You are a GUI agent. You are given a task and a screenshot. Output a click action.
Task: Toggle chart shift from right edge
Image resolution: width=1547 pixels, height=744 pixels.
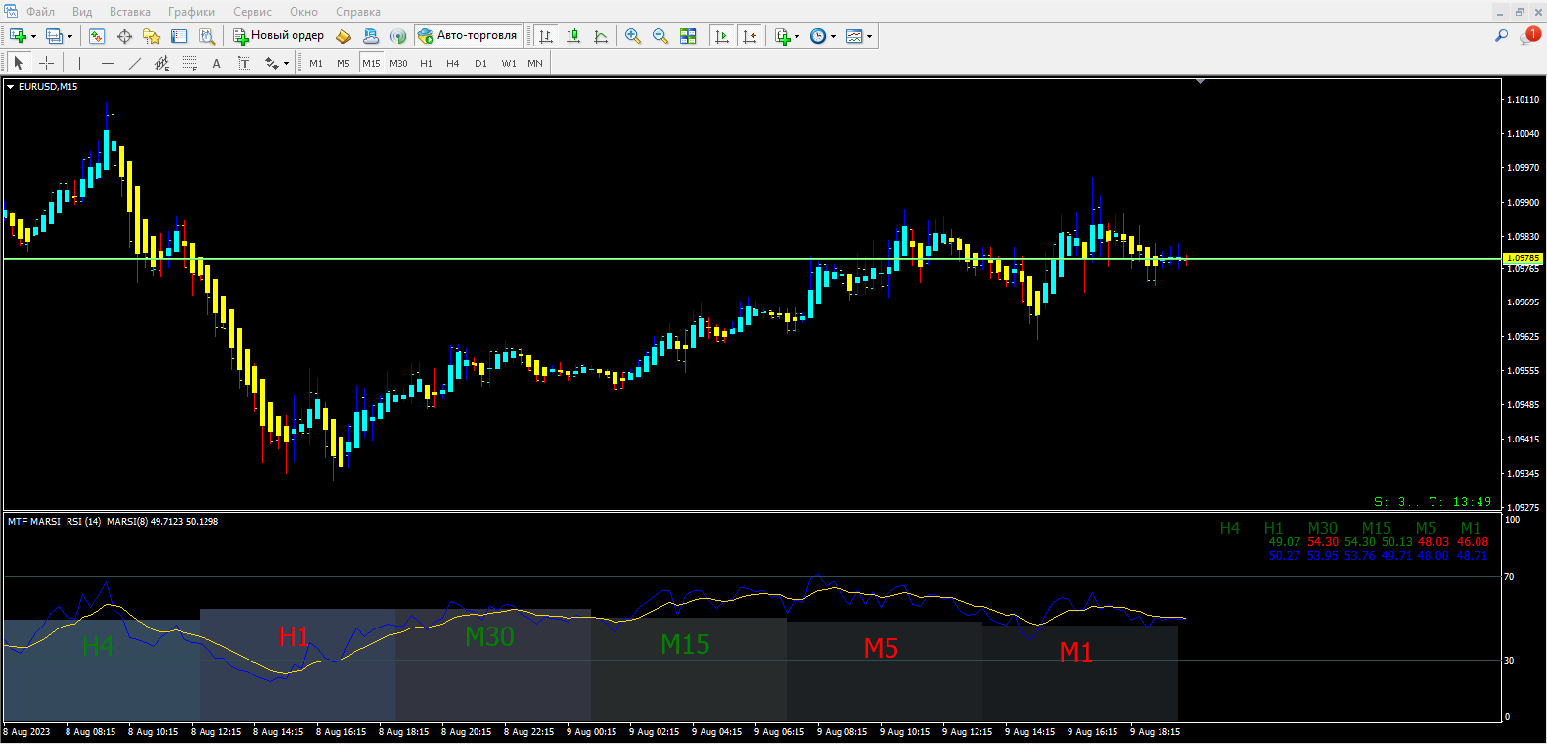pyautogui.click(x=750, y=36)
